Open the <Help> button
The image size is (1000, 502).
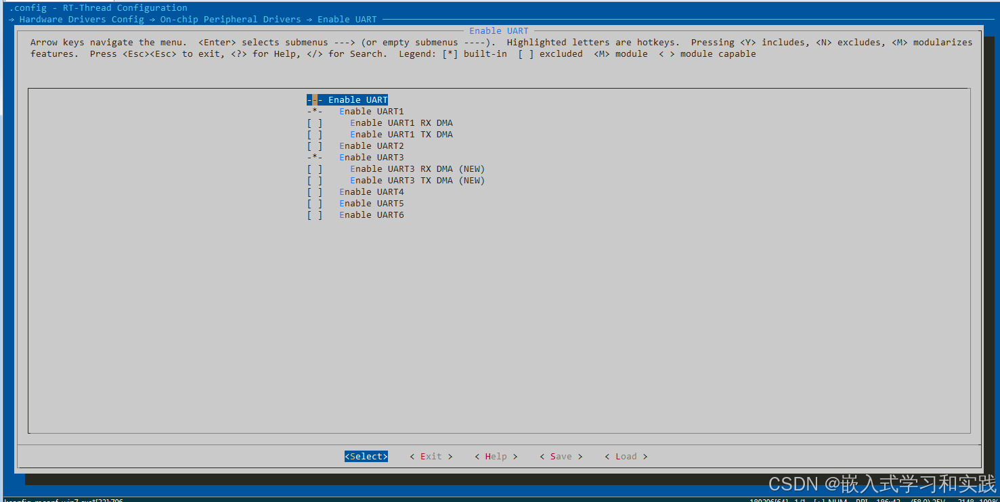coord(496,456)
